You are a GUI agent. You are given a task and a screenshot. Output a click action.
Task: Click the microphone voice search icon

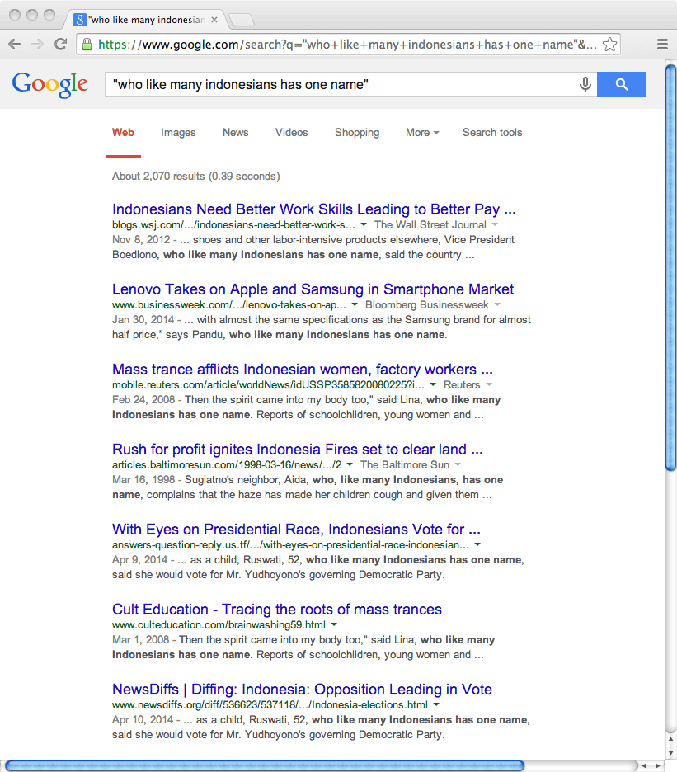pyautogui.click(x=585, y=84)
